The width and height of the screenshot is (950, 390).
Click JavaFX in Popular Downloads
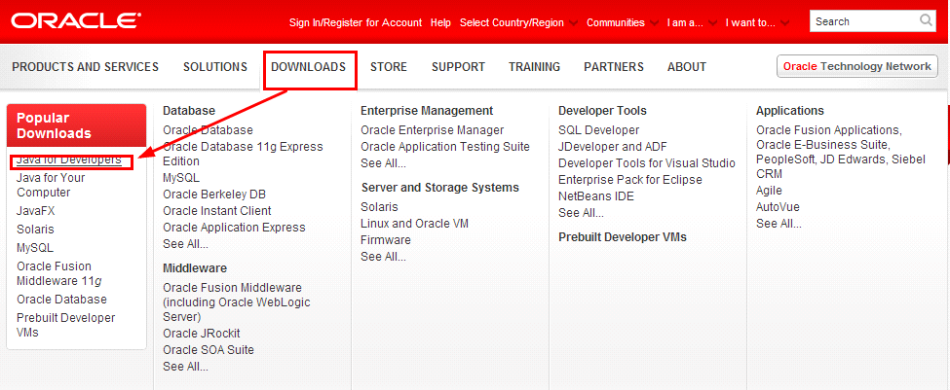(36, 211)
